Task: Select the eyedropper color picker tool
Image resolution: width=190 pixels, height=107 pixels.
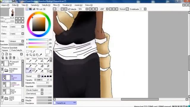Action: tap(40, 55)
